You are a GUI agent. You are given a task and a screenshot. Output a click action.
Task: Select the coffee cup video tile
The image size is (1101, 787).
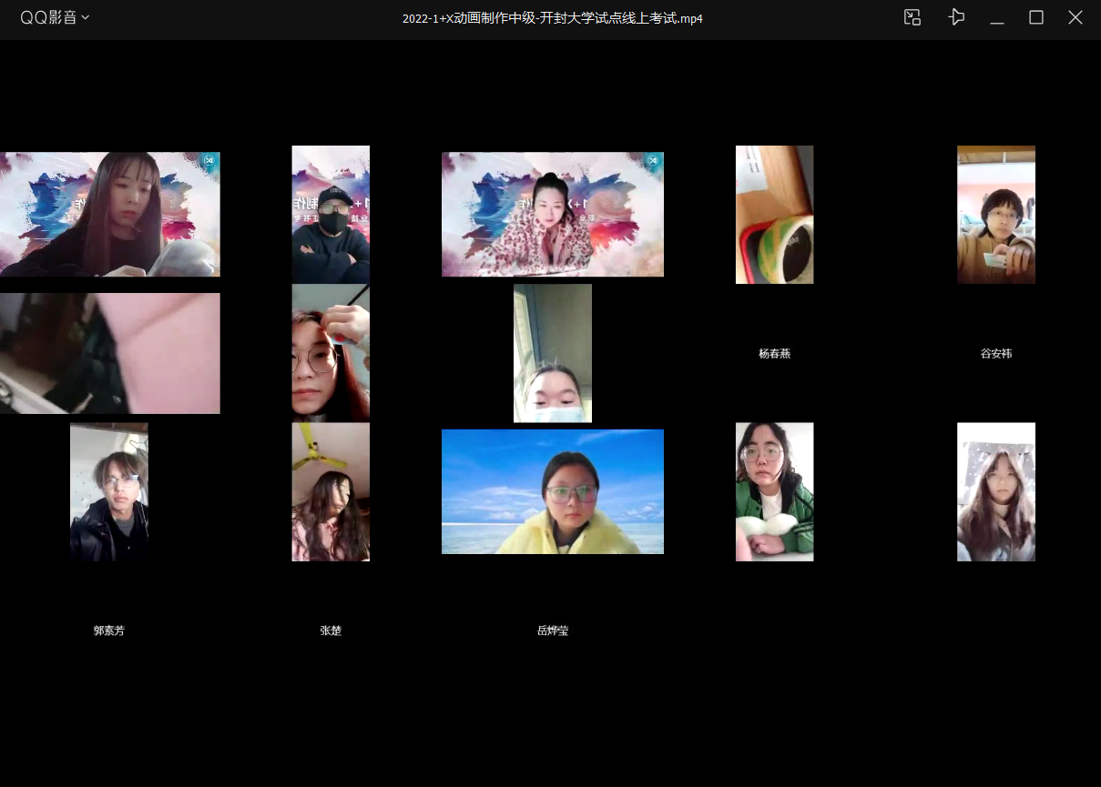(x=774, y=215)
